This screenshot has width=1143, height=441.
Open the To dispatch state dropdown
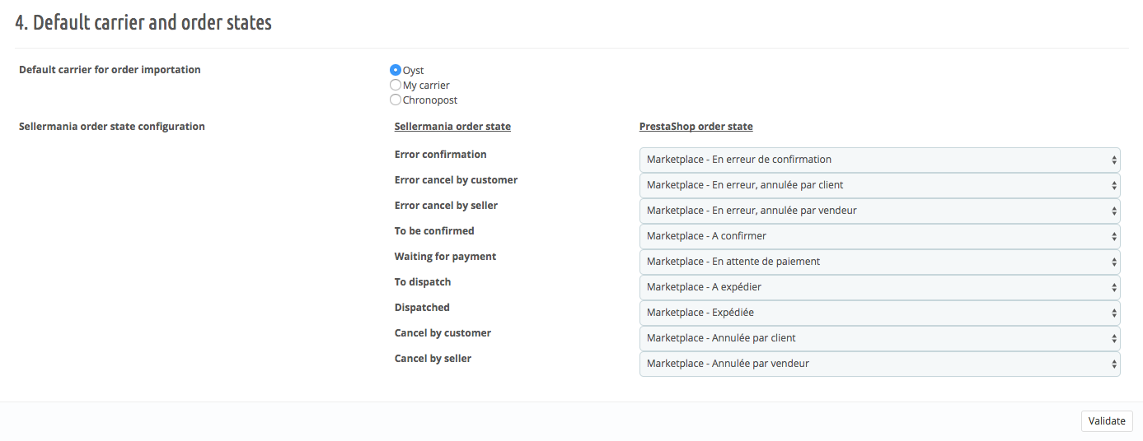[x=879, y=287]
